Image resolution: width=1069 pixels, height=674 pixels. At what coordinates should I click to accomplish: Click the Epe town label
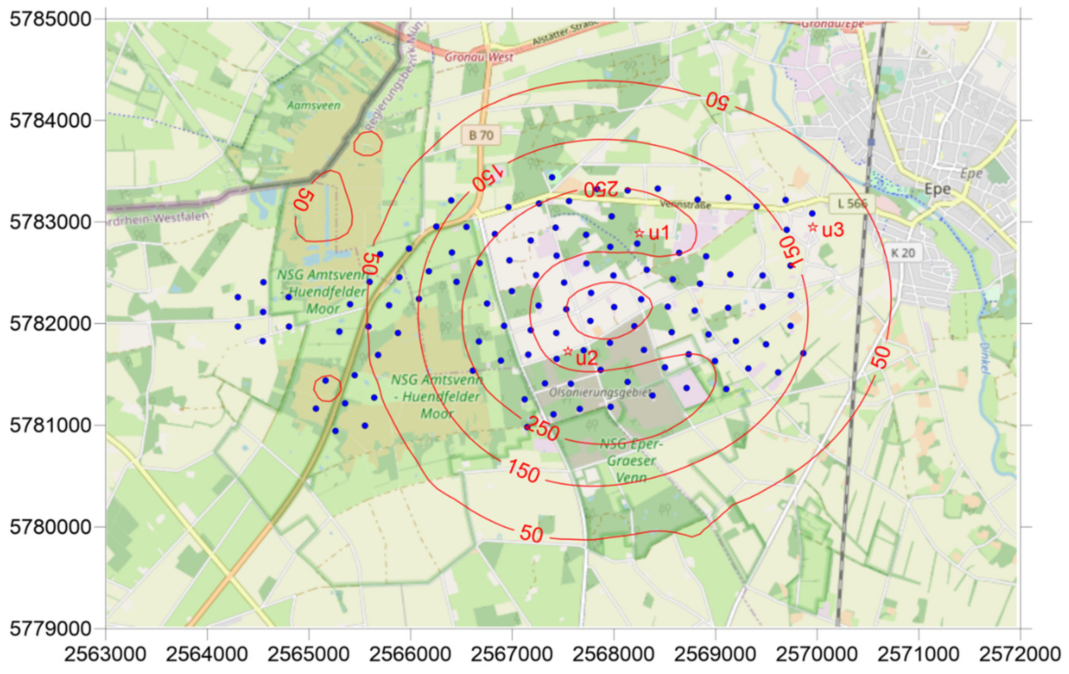pos(938,189)
